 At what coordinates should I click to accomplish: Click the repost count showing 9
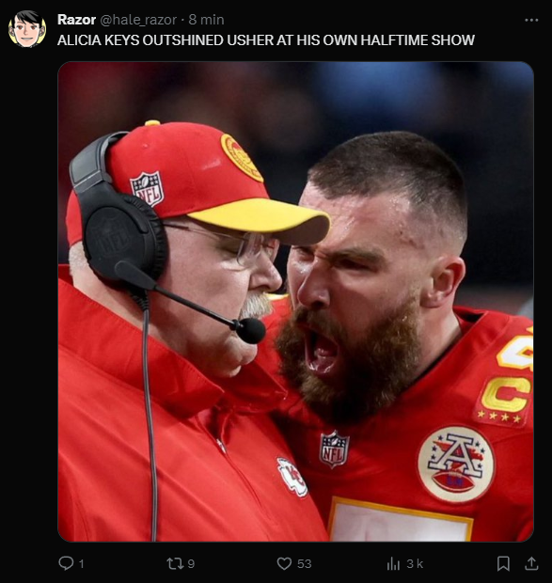(x=191, y=563)
